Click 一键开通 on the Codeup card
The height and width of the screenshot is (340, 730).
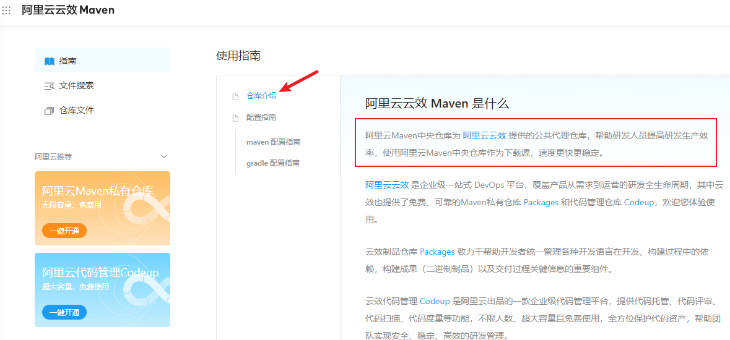point(64,312)
